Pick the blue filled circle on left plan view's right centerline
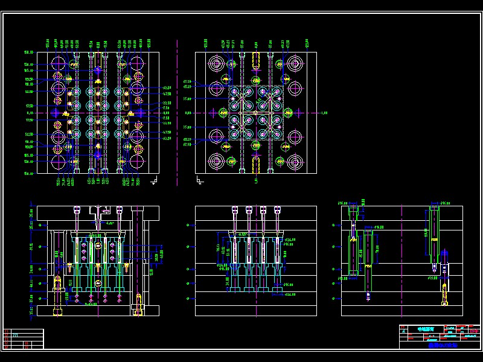The width and height of the screenshot is (483, 362). pos(141,113)
